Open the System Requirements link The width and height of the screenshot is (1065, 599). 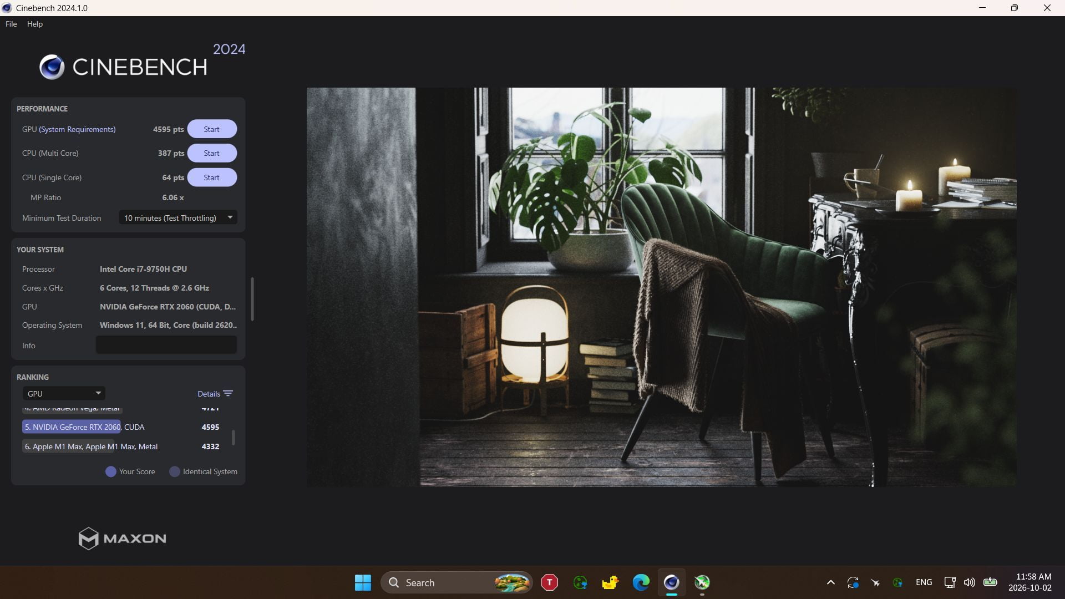click(77, 129)
